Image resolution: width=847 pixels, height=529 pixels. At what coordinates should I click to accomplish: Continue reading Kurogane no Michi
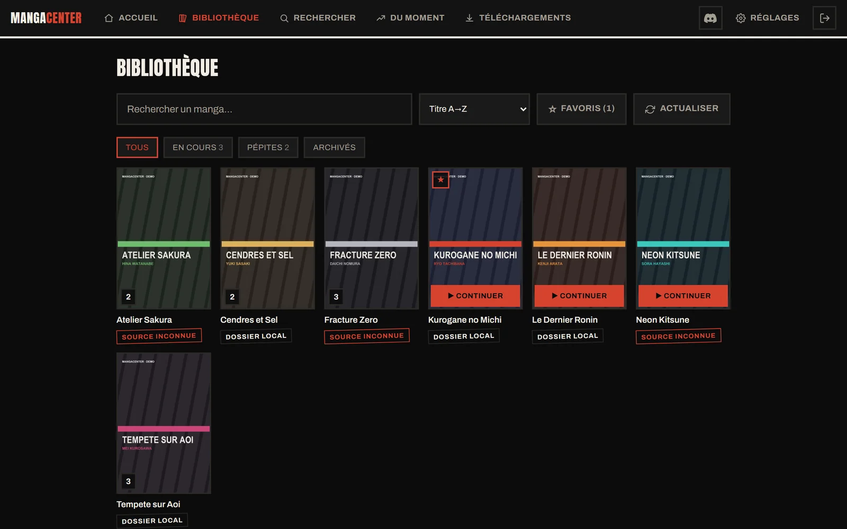(x=475, y=296)
